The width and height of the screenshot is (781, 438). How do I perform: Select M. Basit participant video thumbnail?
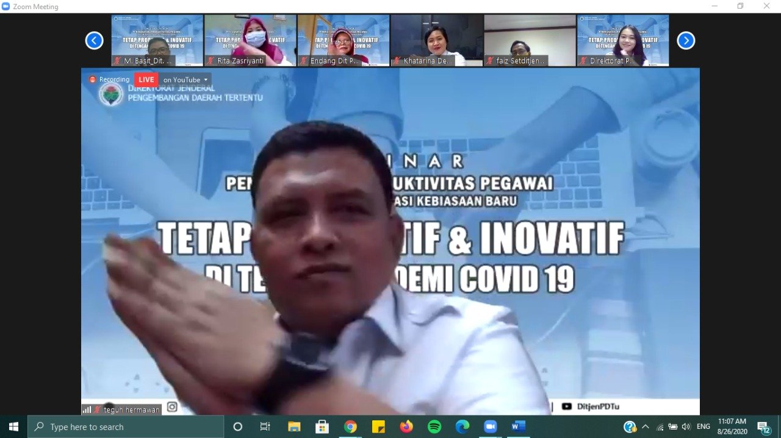click(157, 40)
